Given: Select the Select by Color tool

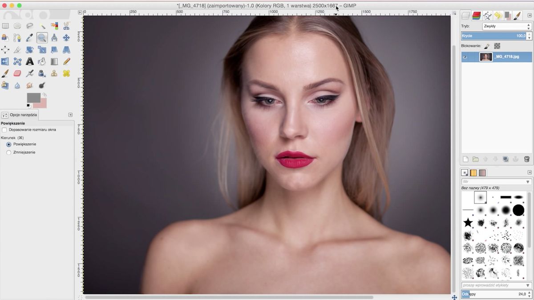Looking at the screenshot, I should point(54,26).
